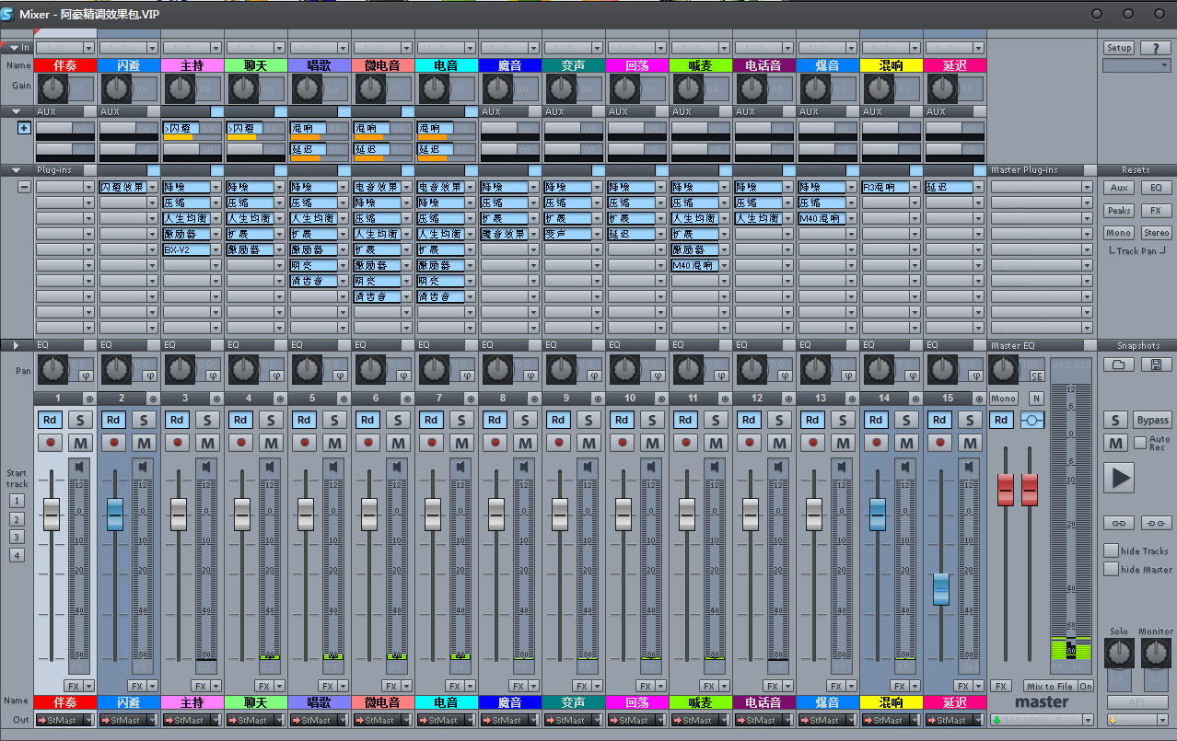The height and width of the screenshot is (741, 1177).
Task: Click the record dot on track 10 回荡
Action: pyautogui.click(x=623, y=443)
